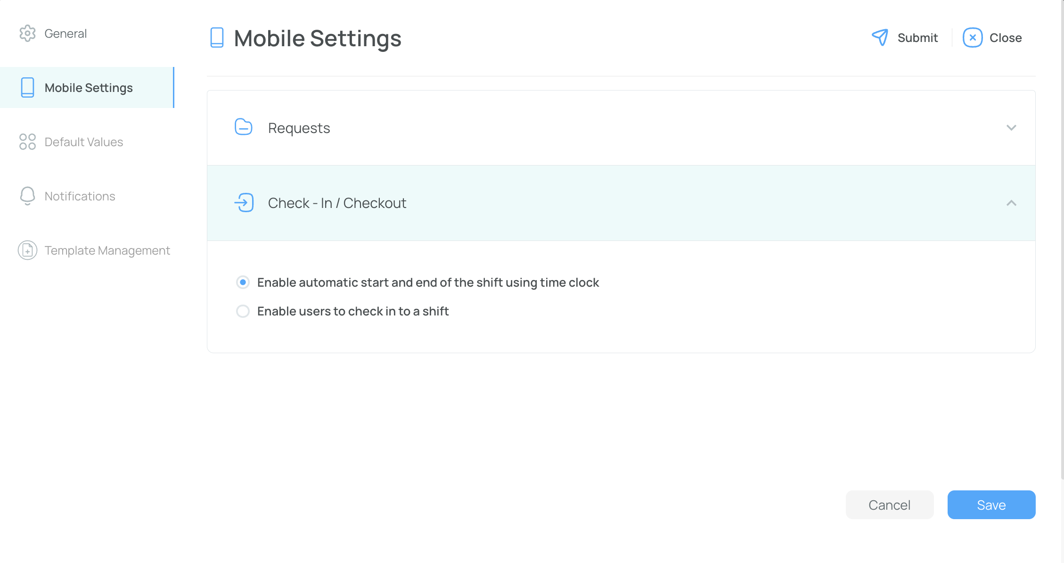Select Enable users to check in radio
Viewport: 1064px width, 563px height.
coord(243,311)
